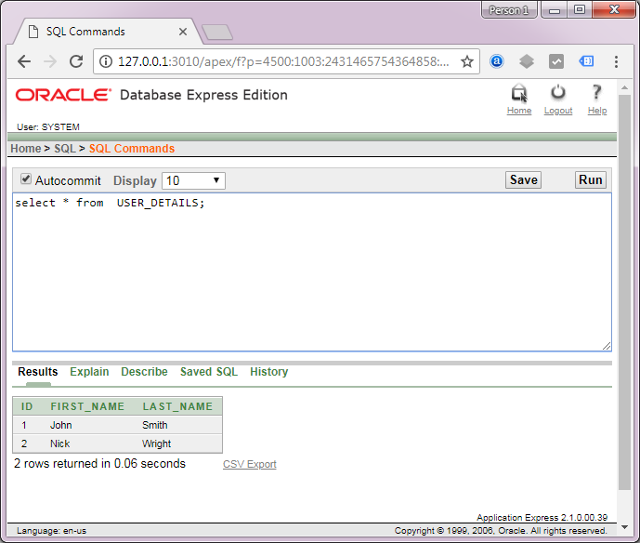Switch to the Explain tab
The width and height of the screenshot is (640, 543).
(89, 372)
